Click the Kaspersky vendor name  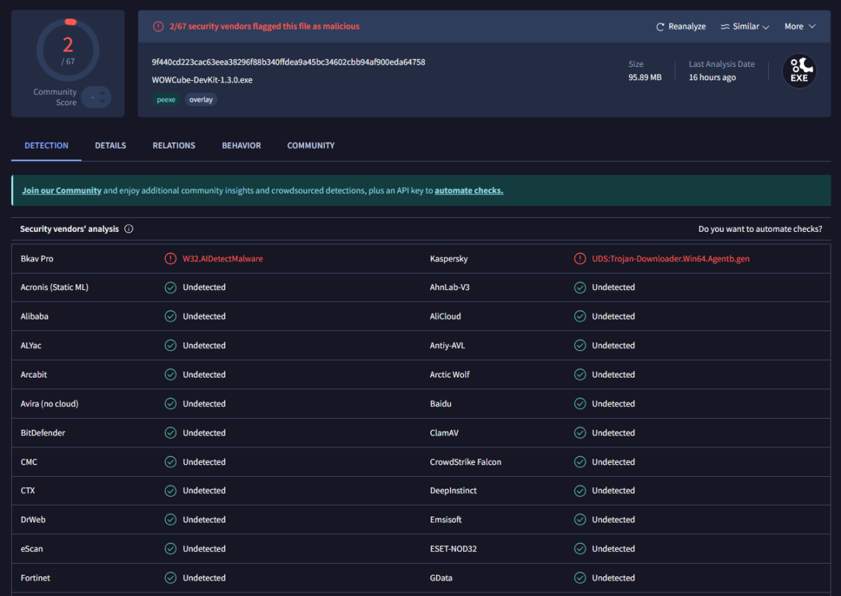pyautogui.click(x=449, y=259)
